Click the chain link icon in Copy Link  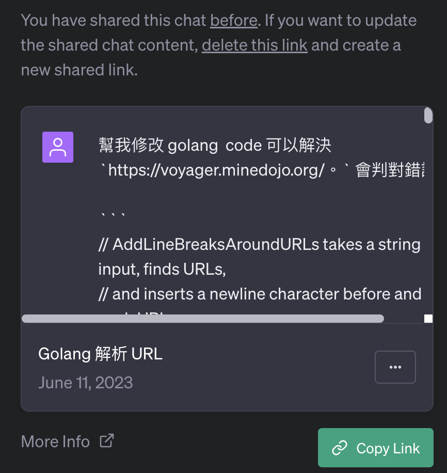tap(340, 448)
